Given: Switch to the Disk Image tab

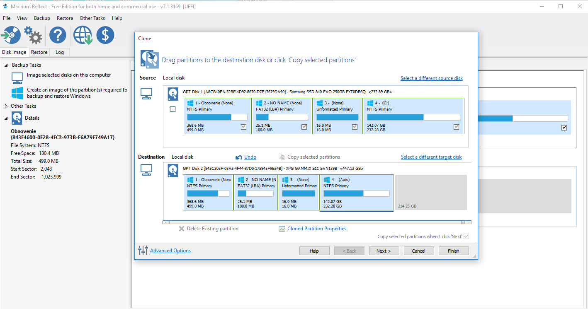Looking at the screenshot, I should pos(14,52).
